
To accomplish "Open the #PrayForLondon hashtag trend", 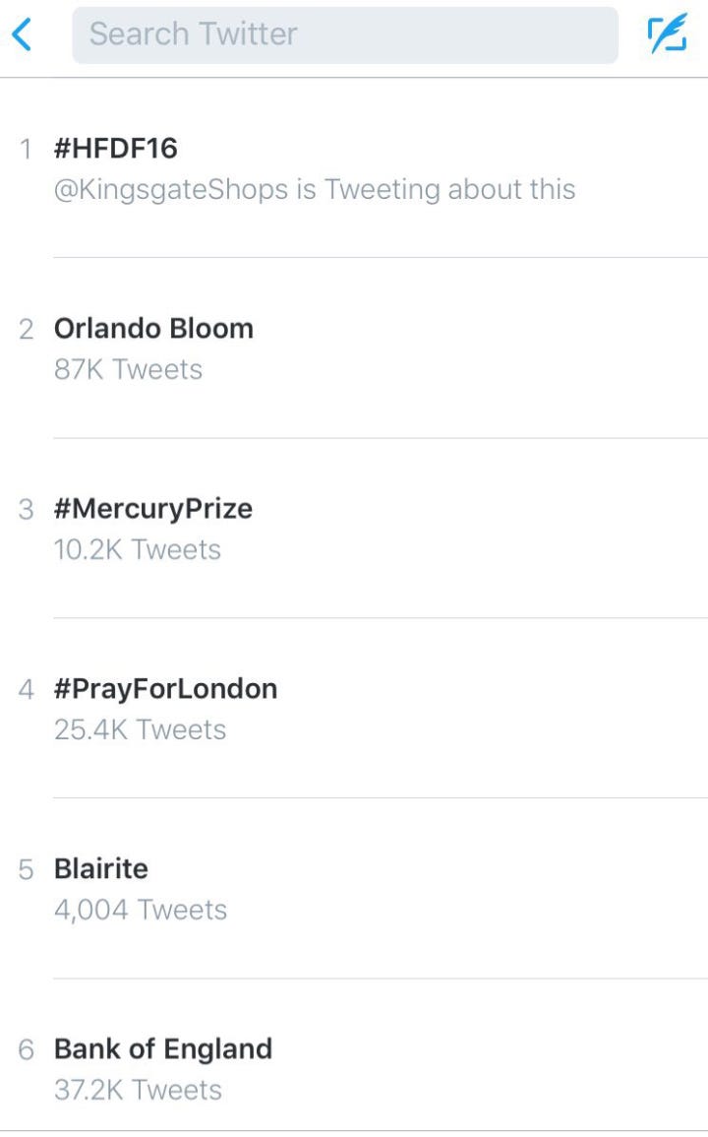I will pos(165,689).
